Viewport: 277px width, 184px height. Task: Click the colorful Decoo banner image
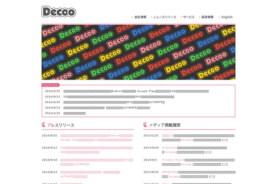tap(138, 52)
